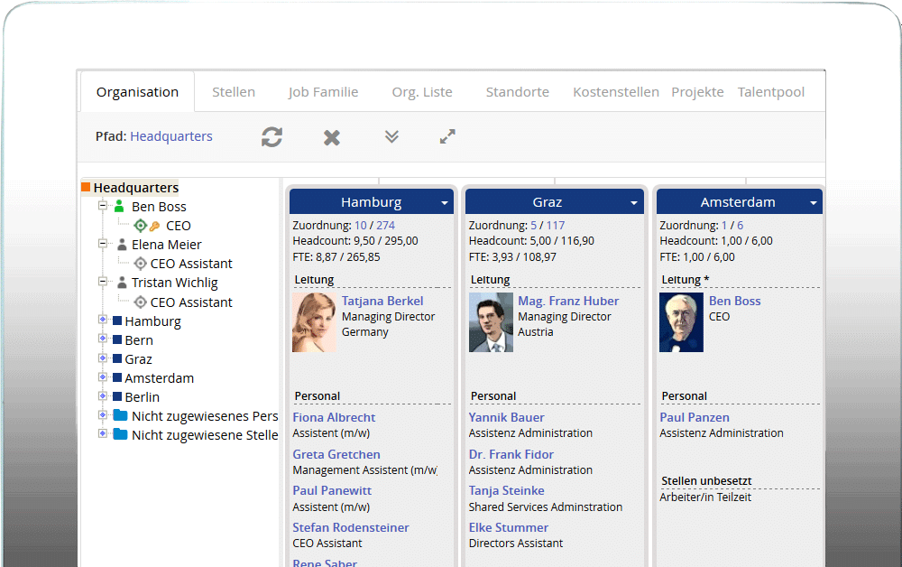The image size is (902, 567).
Task: Go to the Standorte tab
Action: click(x=518, y=92)
